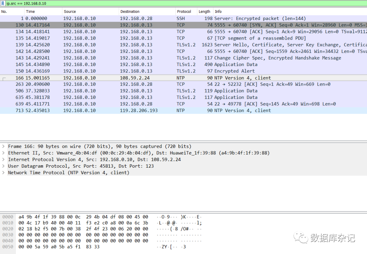Expand the Internet Protocol Version 4 row

pyautogui.click(x=3, y=160)
